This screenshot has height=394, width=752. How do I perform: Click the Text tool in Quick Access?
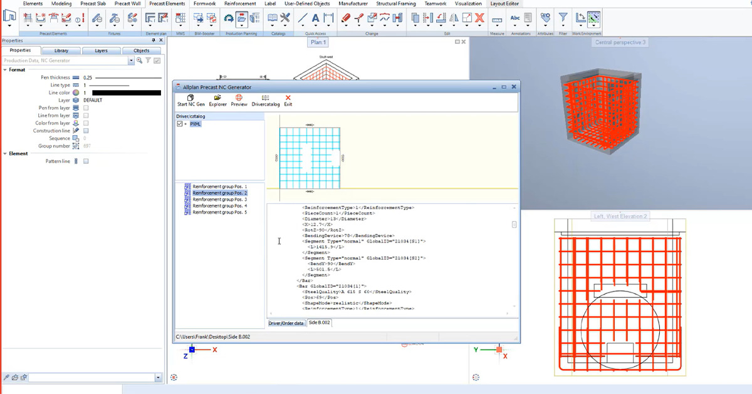(x=316, y=18)
